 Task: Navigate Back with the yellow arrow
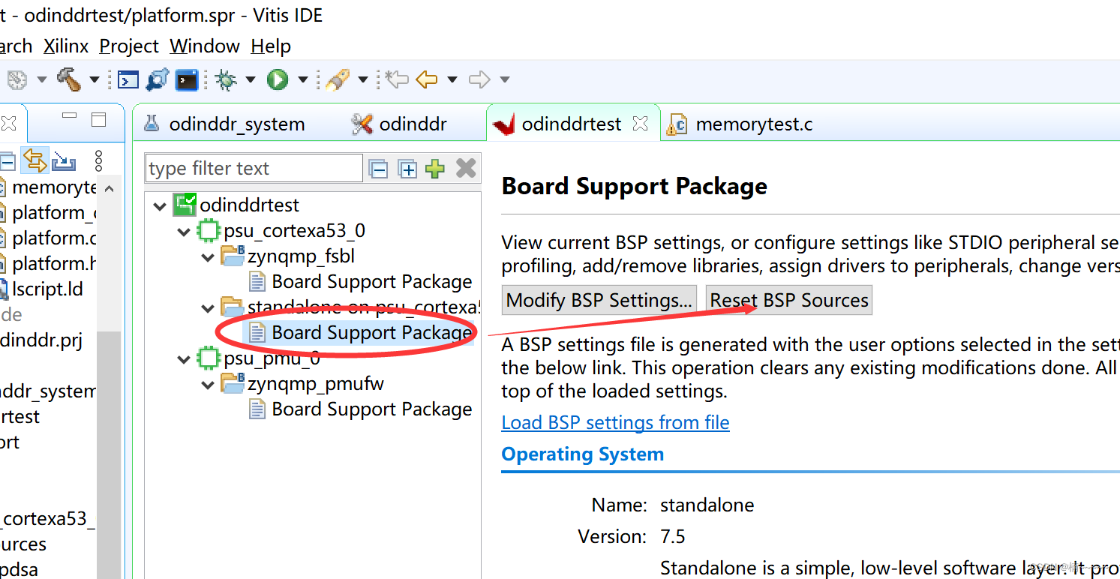(x=426, y=79)
